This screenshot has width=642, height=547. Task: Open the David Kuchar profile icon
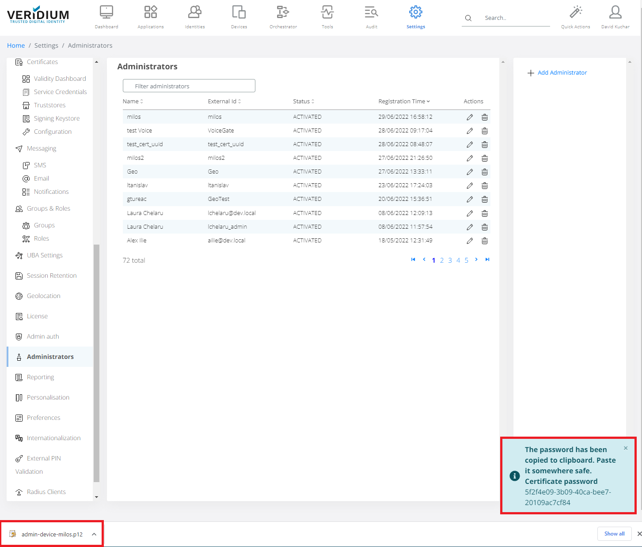[x=615, y=12]
